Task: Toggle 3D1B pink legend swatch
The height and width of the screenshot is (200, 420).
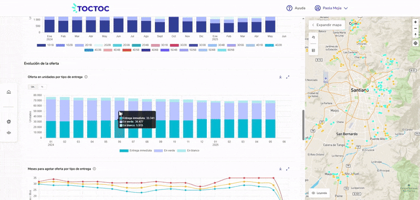Action: click(x=155, y=45)
